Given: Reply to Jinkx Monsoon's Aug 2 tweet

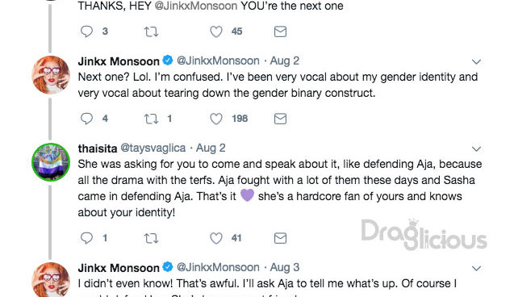Looking at the screenshot, I should 86,119.
